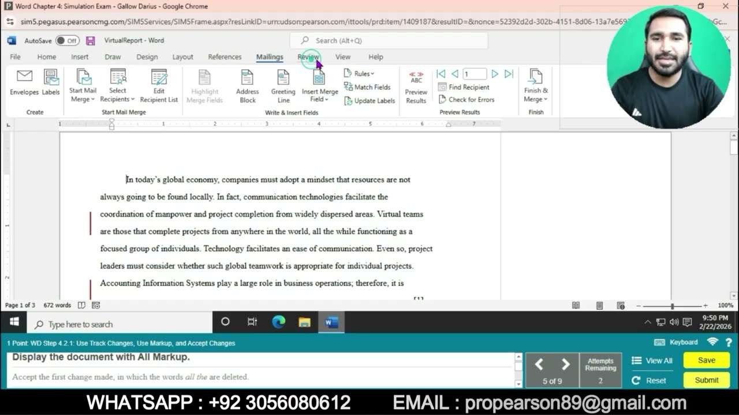Click the zoom in plus button
Viewport: 739px width, 415px height.
click(705, 305)
